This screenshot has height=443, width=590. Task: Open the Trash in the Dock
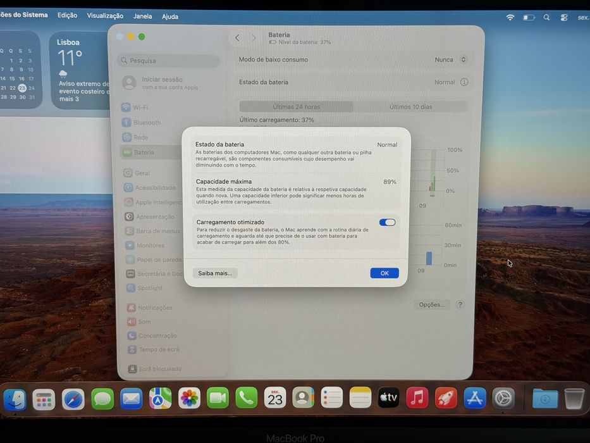(x=574, y=399)
